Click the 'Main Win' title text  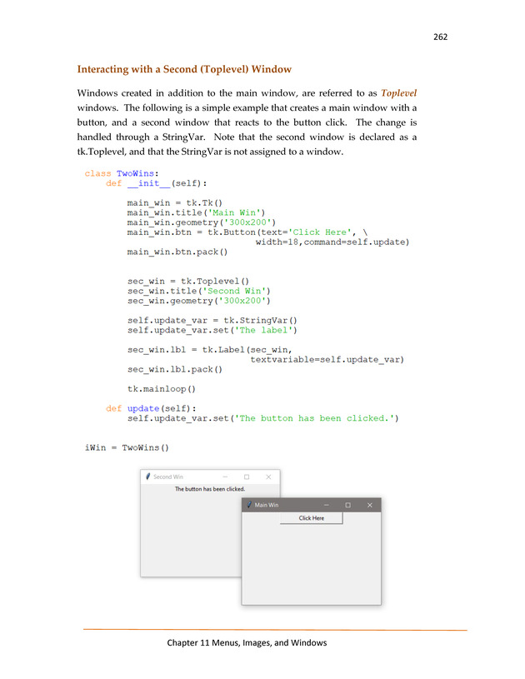click(267, 505)
